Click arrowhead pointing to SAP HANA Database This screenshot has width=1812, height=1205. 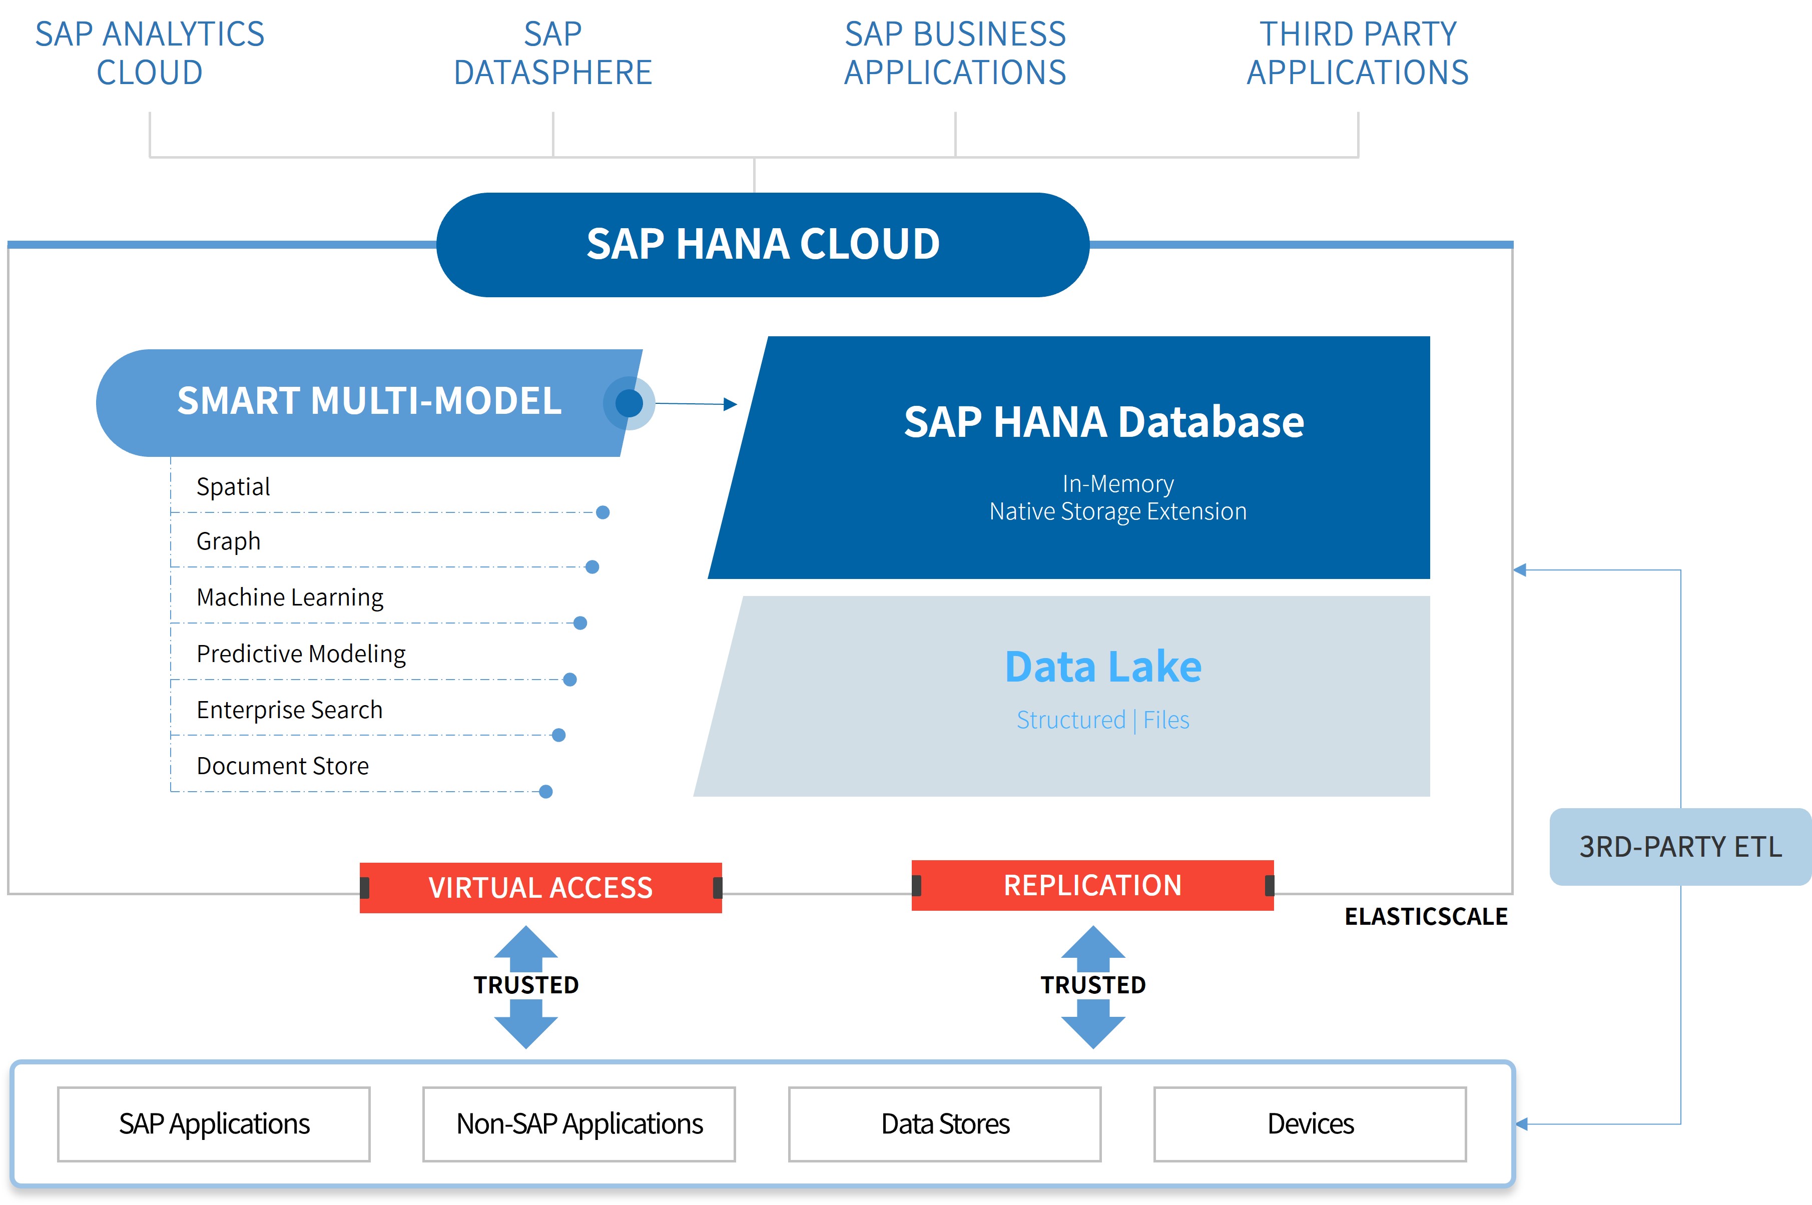tap(730, 404)
